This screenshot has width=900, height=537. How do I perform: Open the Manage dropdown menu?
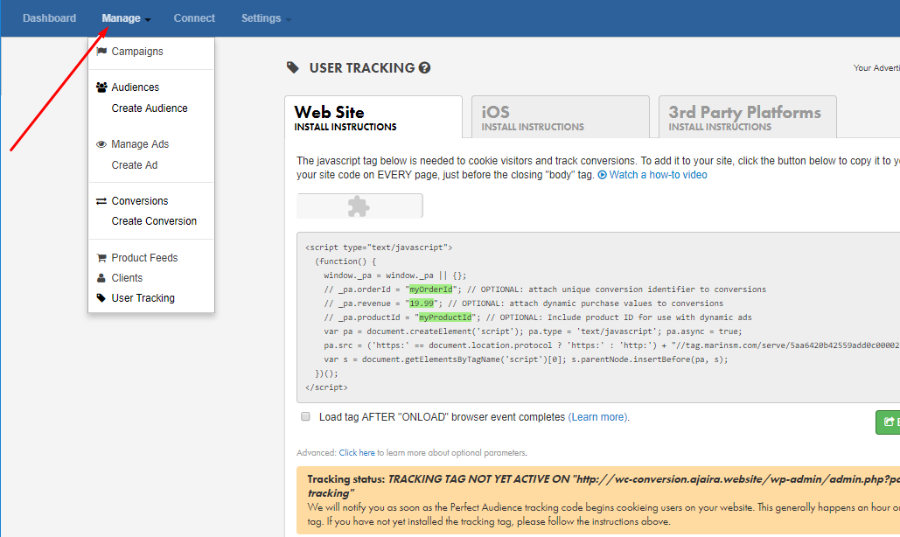126,18
